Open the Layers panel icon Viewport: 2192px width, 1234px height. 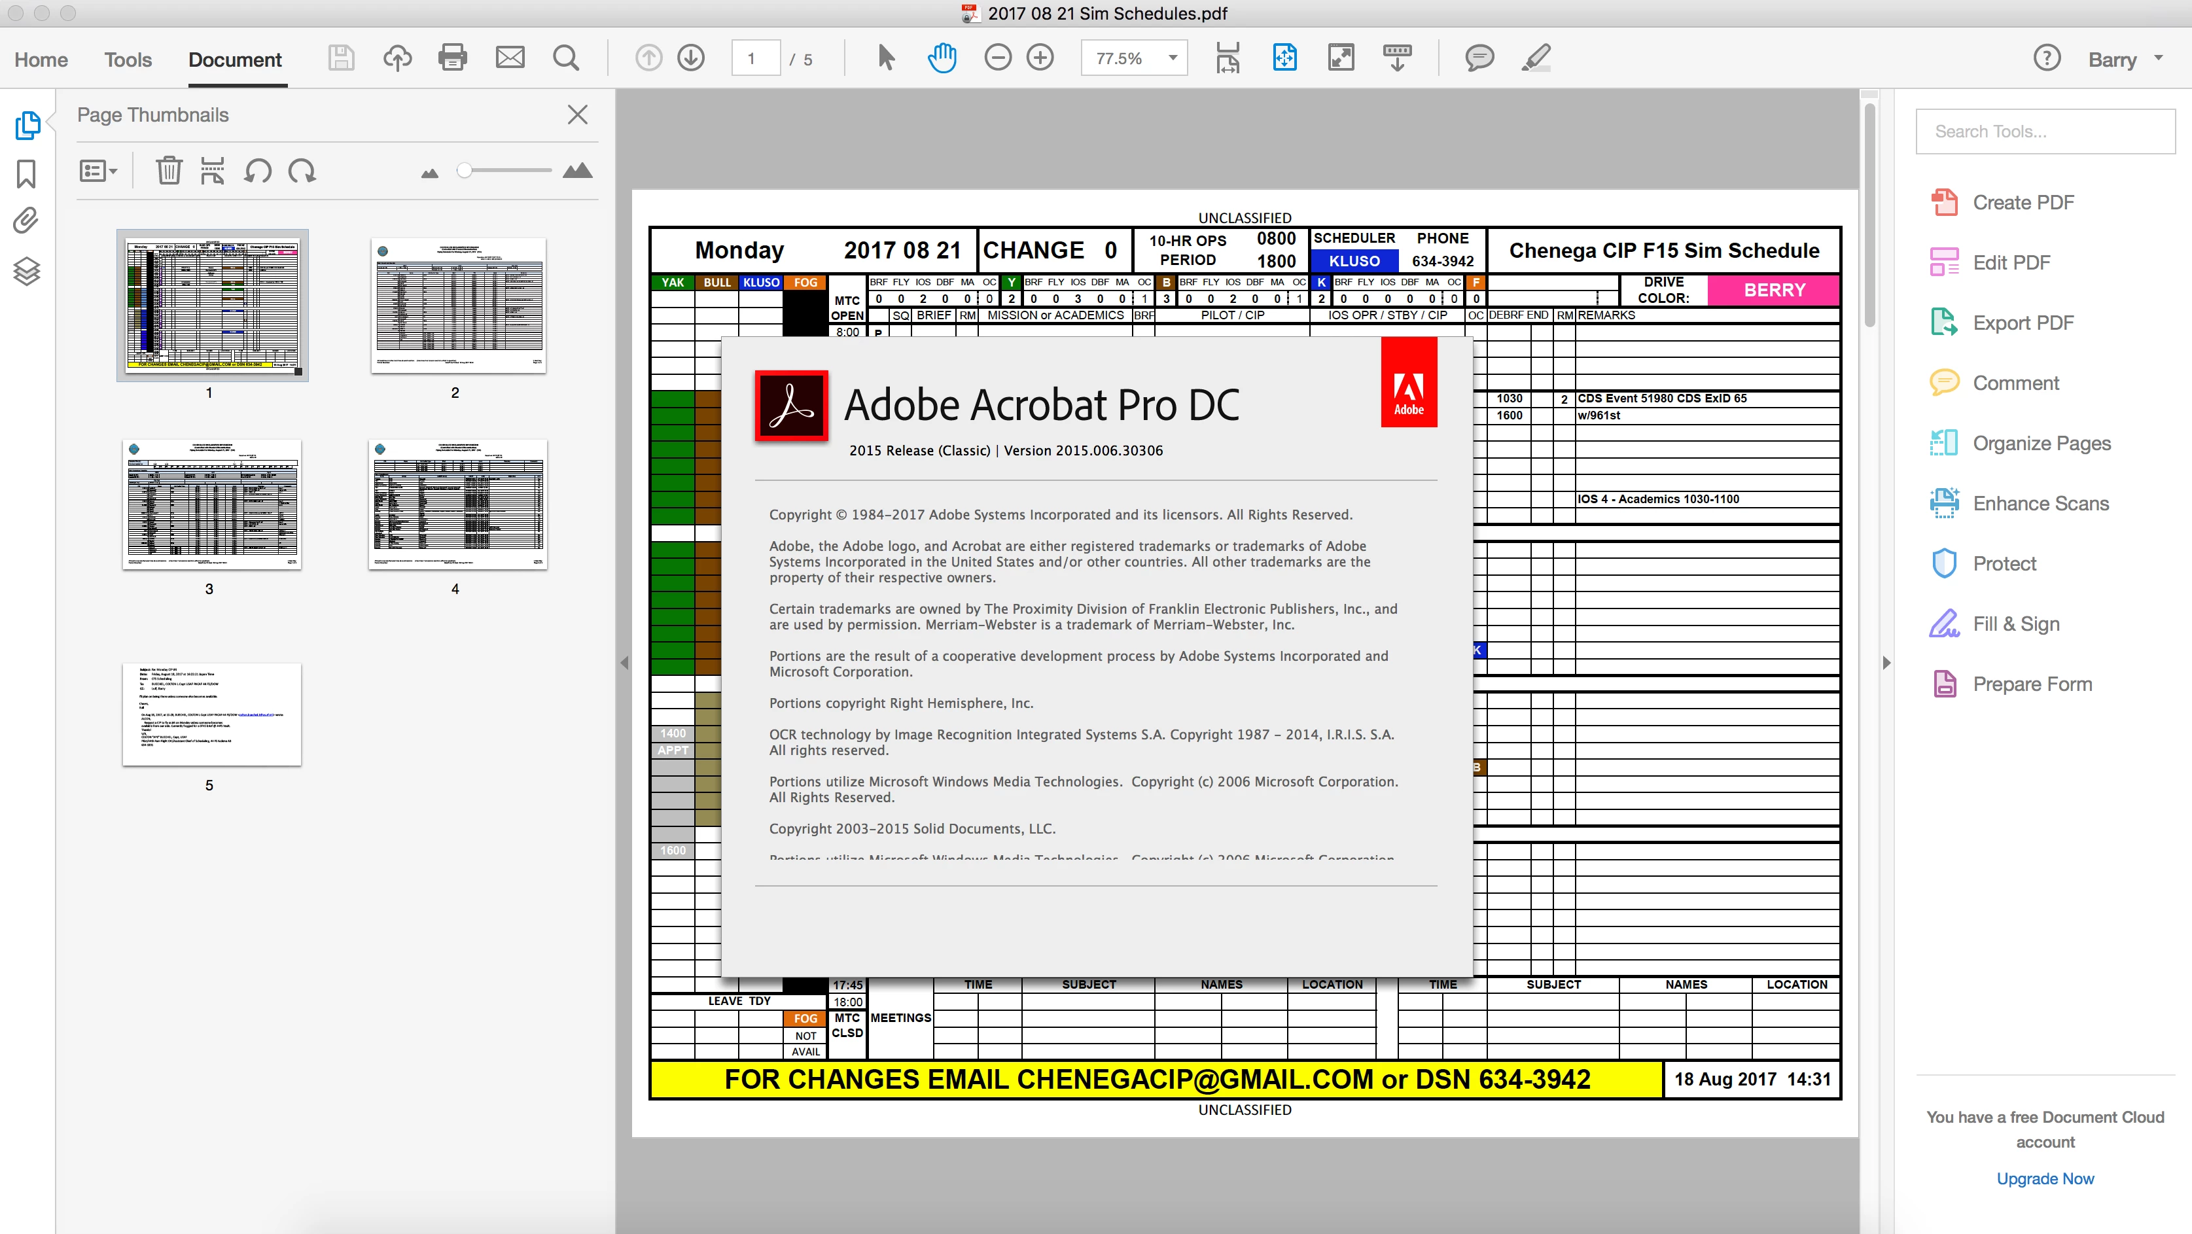(26, 272)
